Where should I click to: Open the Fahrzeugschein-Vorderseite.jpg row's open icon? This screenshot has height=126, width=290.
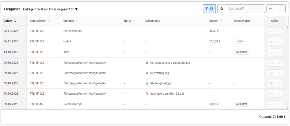click(x=271, y=63)
